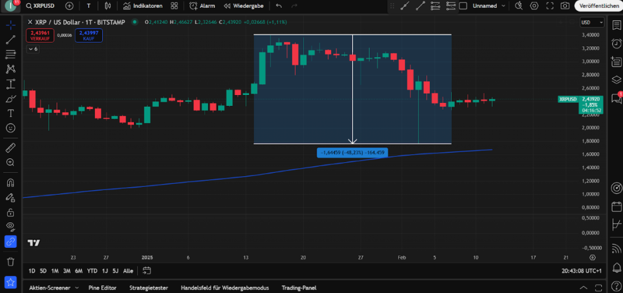This screenshot has width=623, height=293.
Task: Open the USD currency dropdown
Action: 593,23
